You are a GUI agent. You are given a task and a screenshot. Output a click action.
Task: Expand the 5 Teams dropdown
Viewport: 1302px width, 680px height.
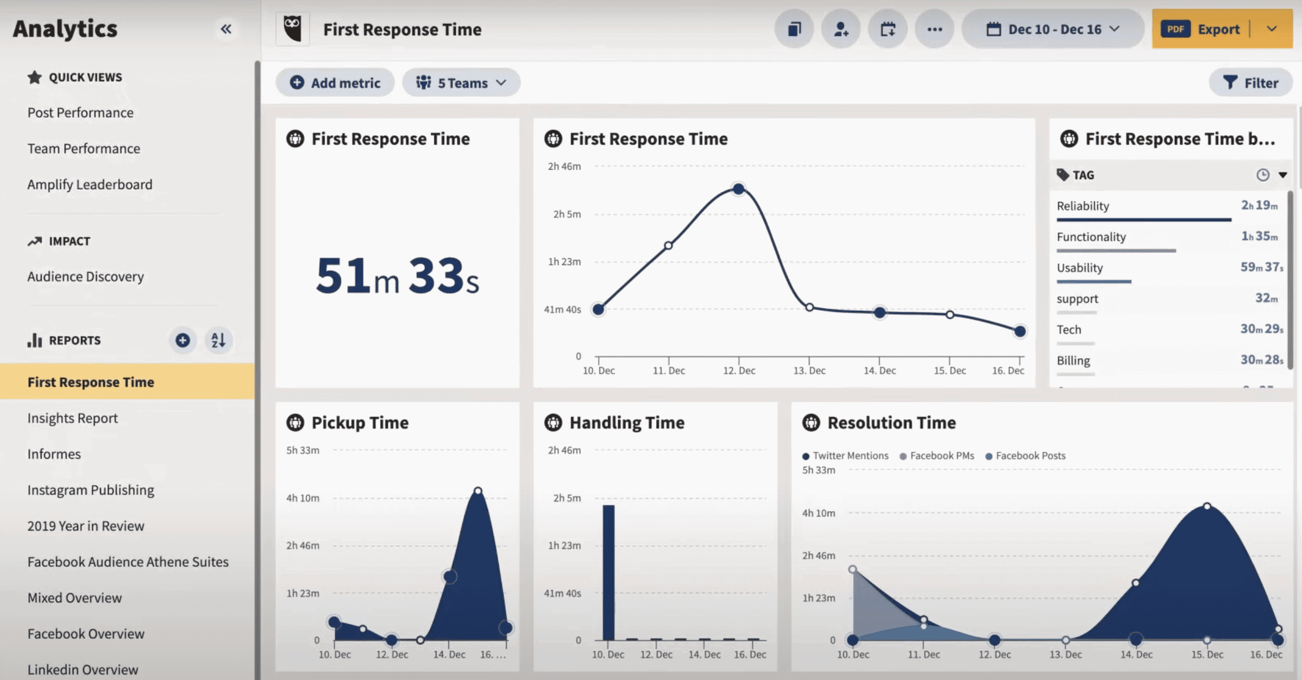[460, 82]
